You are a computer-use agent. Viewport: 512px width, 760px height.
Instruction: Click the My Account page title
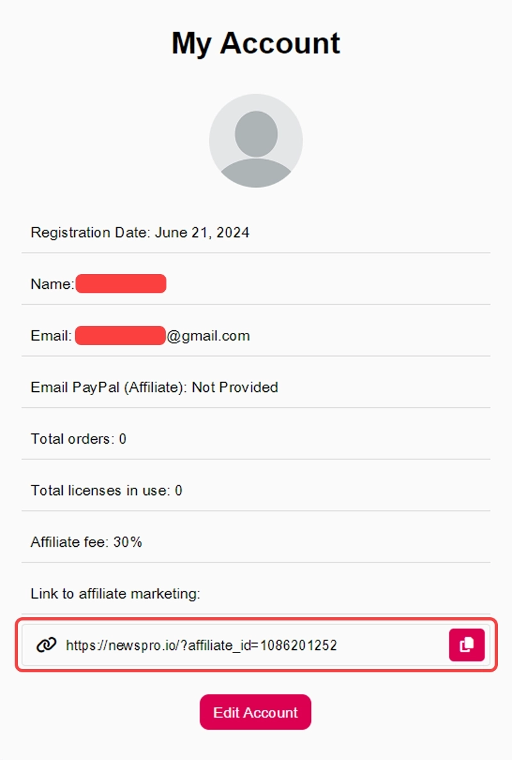[255, 42]
